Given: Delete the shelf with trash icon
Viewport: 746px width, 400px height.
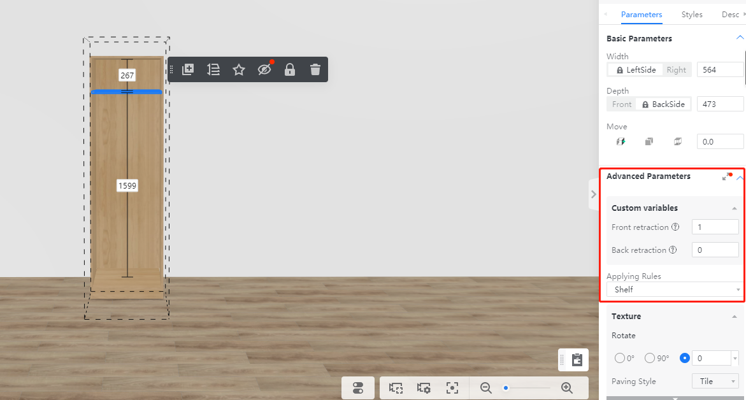Looking at the screenshot, I should coord(315,69).
